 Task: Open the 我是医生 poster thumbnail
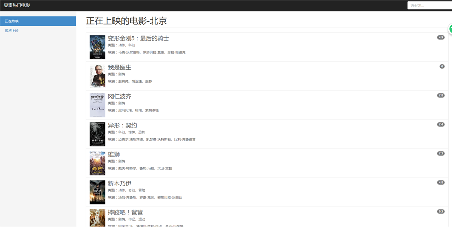(97, 76)
